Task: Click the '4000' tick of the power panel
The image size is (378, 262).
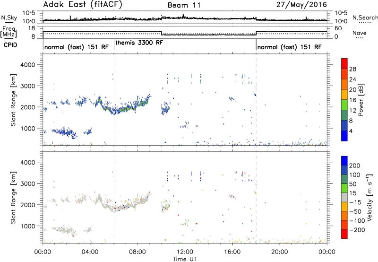Action: point(27,65)
